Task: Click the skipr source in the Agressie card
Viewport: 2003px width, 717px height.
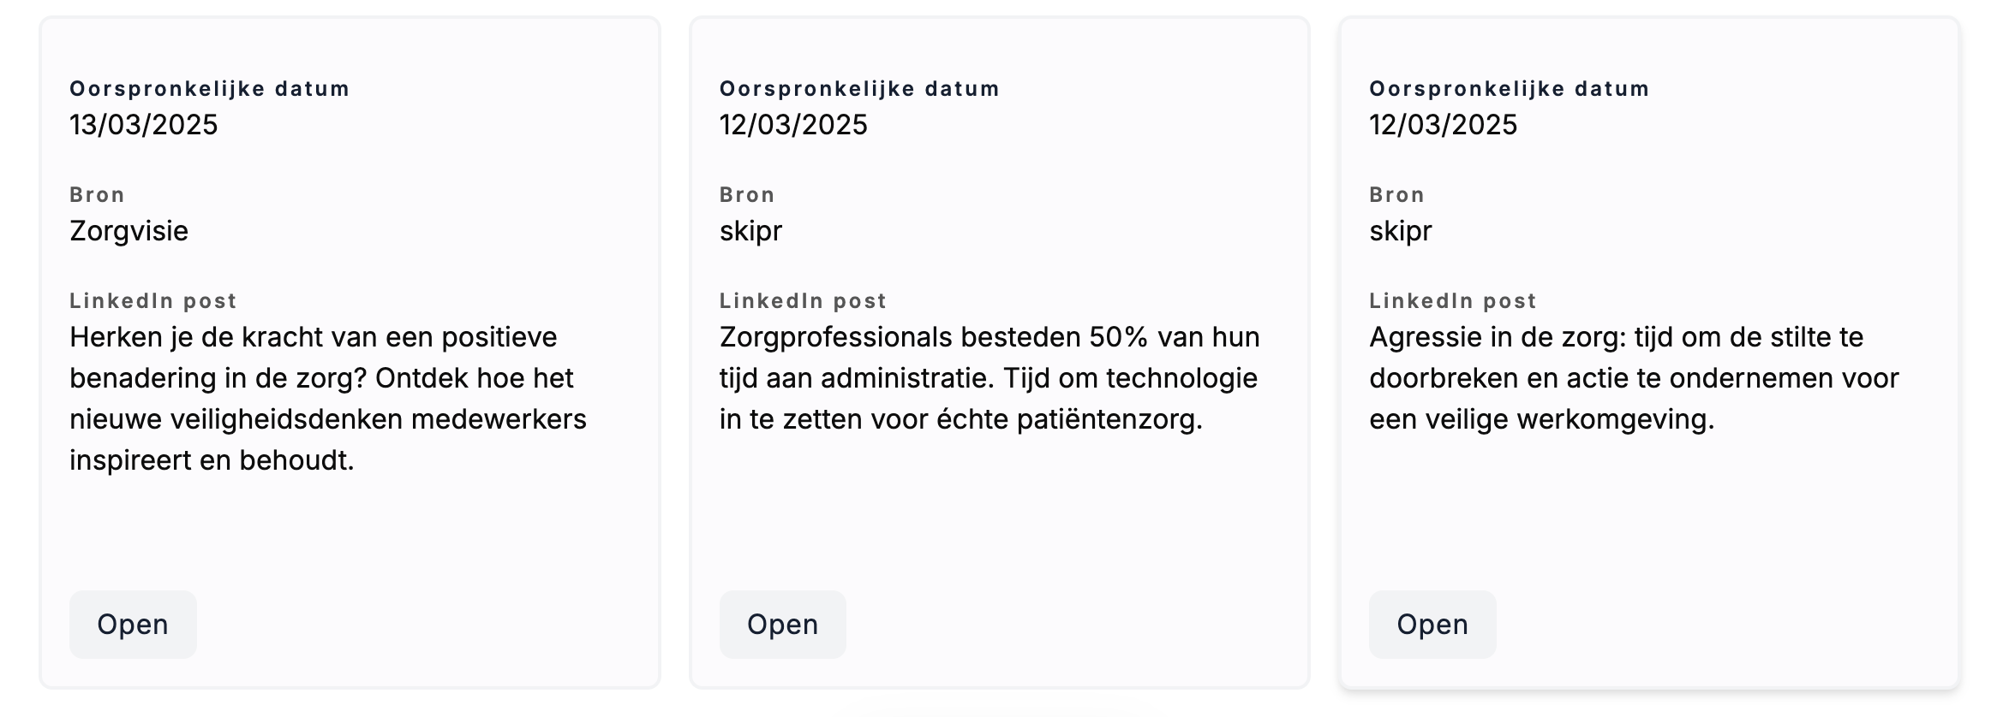Action: 1401,231
